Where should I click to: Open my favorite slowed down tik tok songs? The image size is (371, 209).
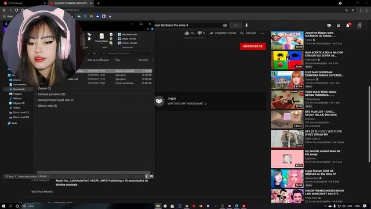322,153
